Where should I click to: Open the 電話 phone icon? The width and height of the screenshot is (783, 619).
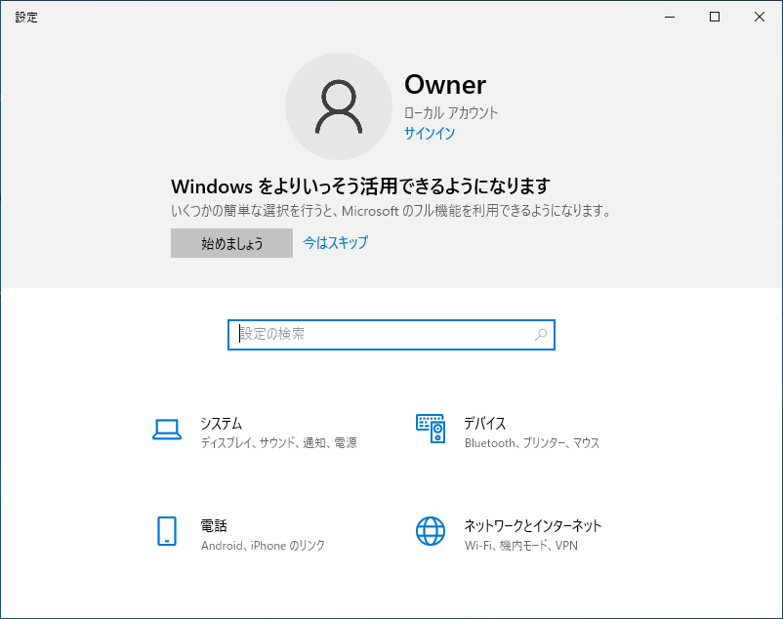tap(167, 531)
